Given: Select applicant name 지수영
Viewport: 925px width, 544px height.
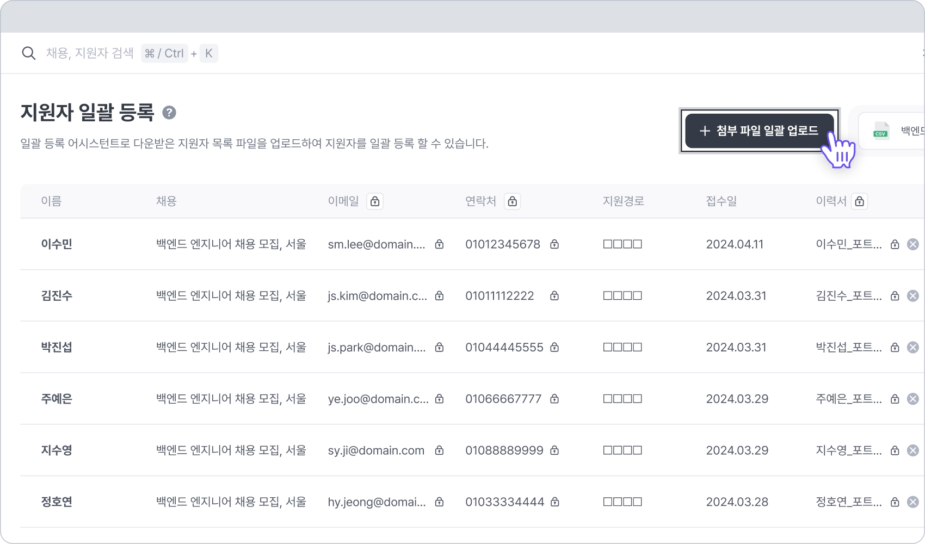Looking at the screenshot, I should tap(57, 450).
